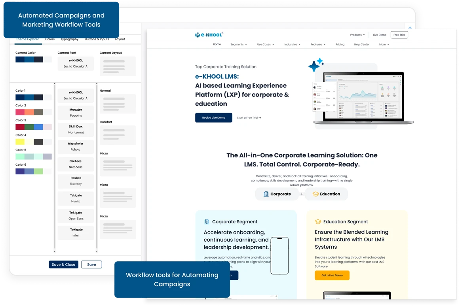
Task: Click the Live Demo header link
Action: [380, 35]
